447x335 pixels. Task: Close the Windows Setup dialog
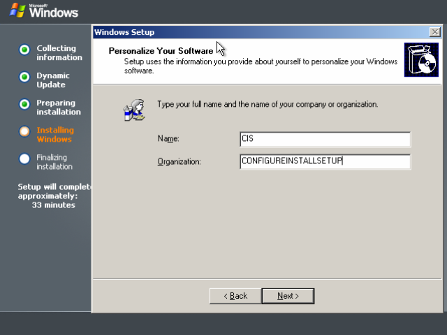435,32
